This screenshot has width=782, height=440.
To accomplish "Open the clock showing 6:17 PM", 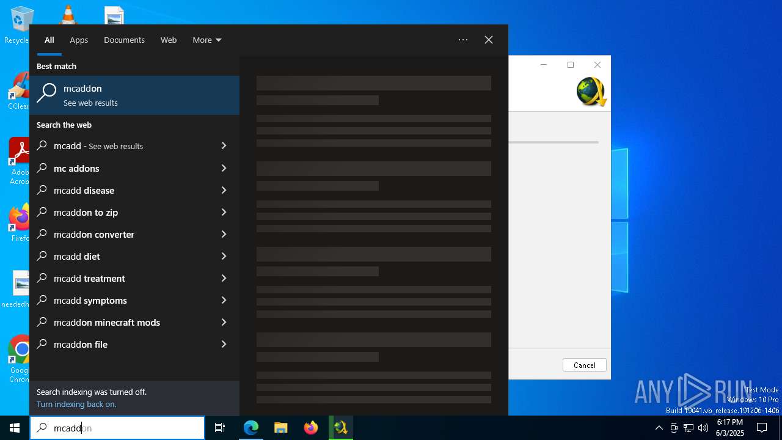I will click(729, 428).
